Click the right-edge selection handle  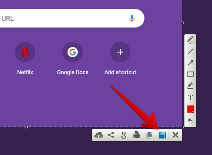coord(182,23)
